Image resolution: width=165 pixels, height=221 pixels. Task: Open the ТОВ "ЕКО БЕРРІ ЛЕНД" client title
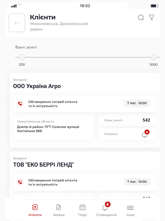point(43,165)
